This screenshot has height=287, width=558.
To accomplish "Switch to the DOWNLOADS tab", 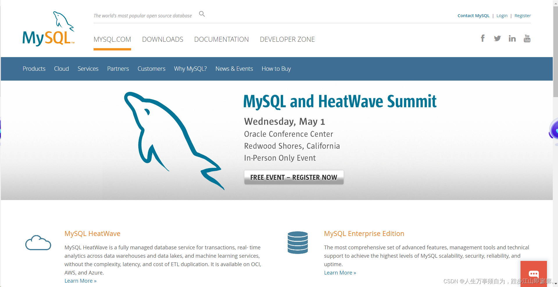I will point(162,39).
